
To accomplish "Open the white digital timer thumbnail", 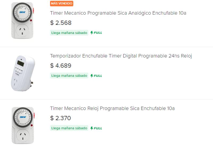I will point(23,72).
